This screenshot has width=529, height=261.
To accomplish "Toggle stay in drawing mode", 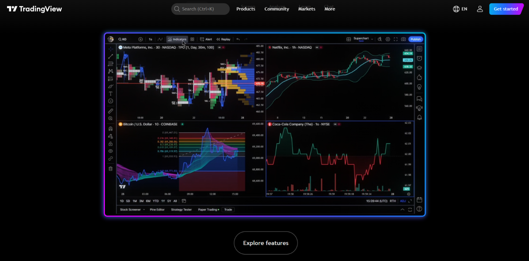I will 110,136.
